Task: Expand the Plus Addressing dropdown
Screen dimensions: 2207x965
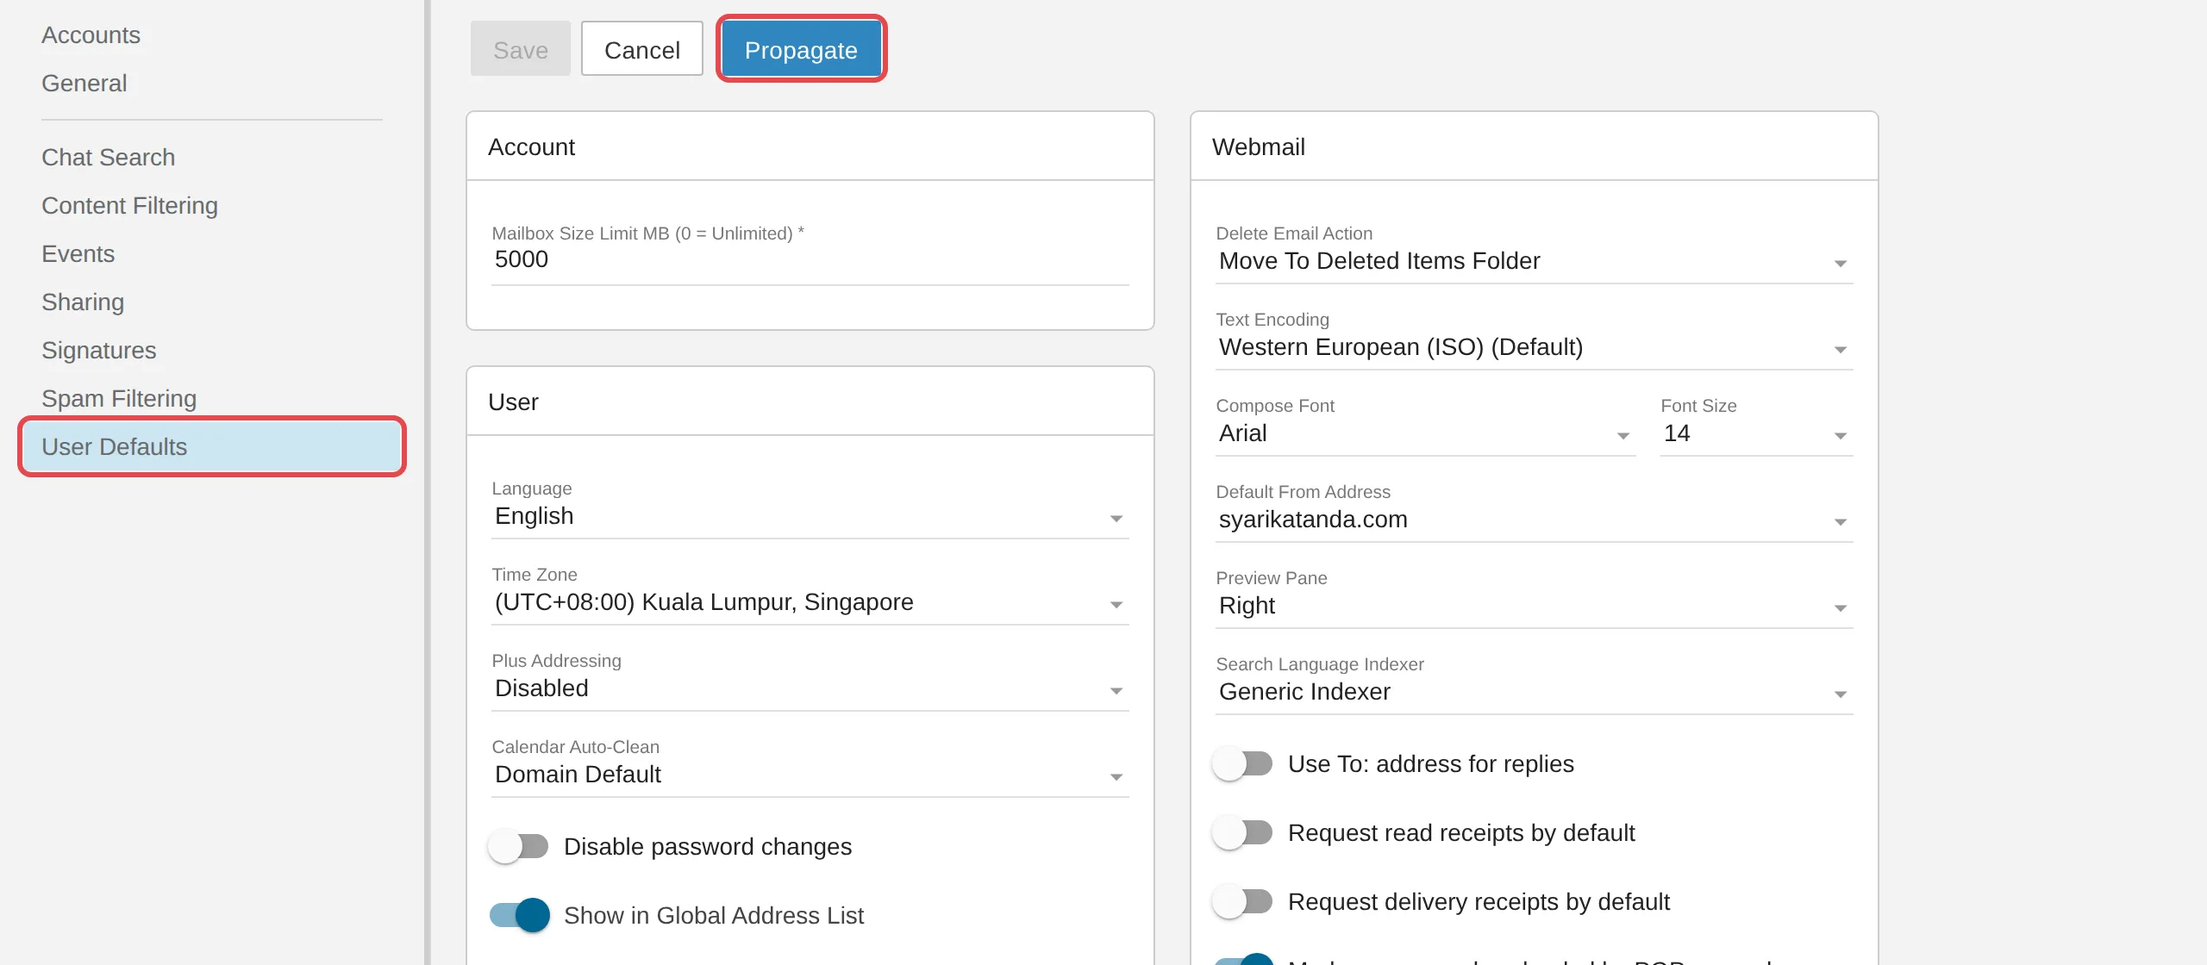Action: (x=810, y=688)
